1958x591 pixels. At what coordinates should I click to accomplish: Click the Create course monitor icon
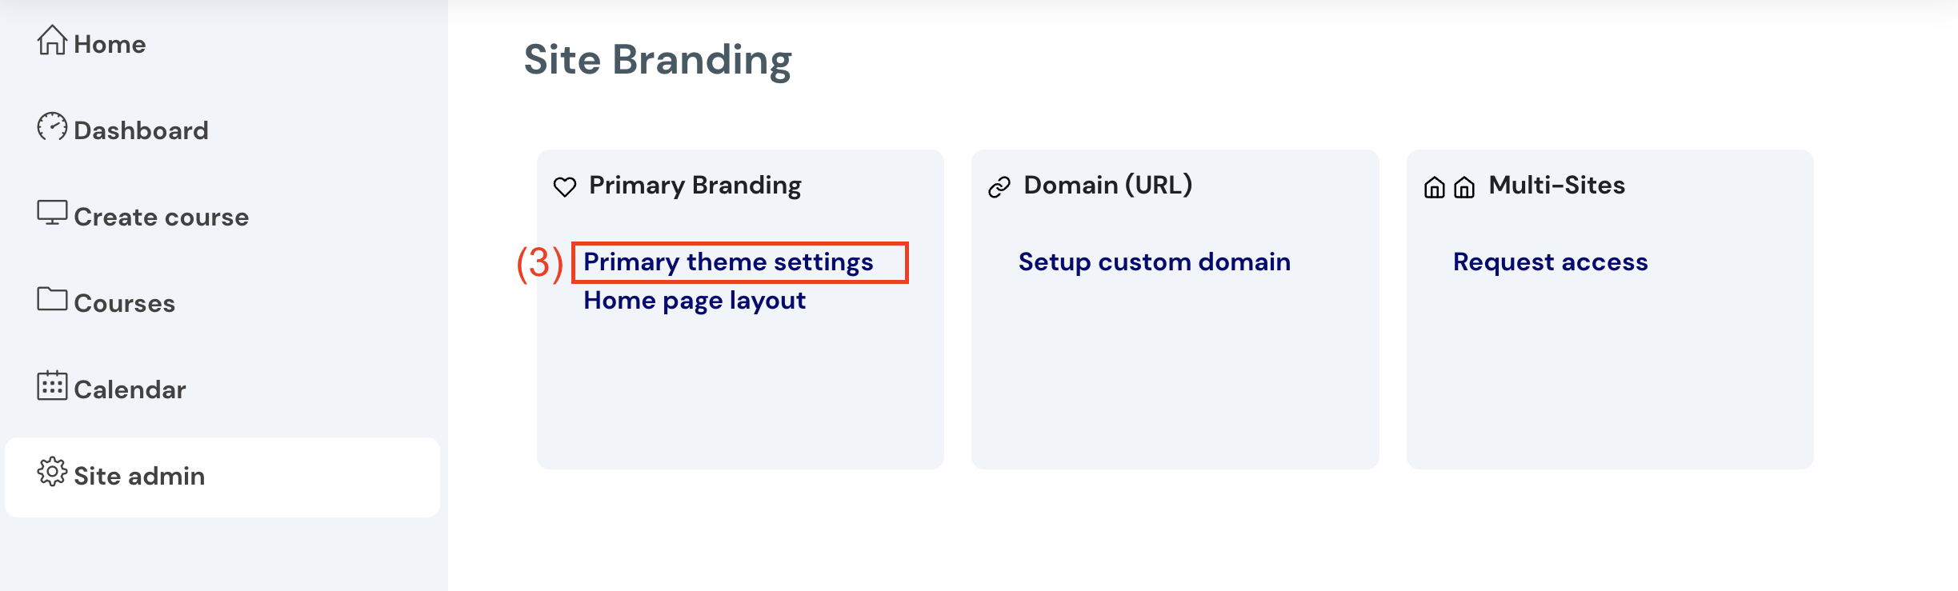(x=52, y=213)
